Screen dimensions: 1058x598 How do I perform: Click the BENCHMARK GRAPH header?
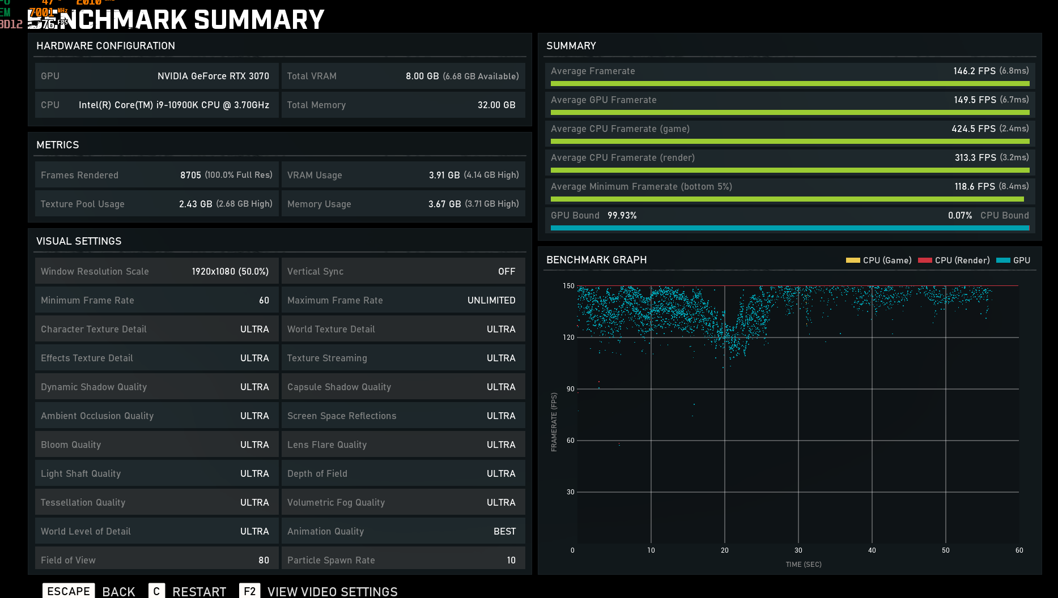(x=597, y=260)
